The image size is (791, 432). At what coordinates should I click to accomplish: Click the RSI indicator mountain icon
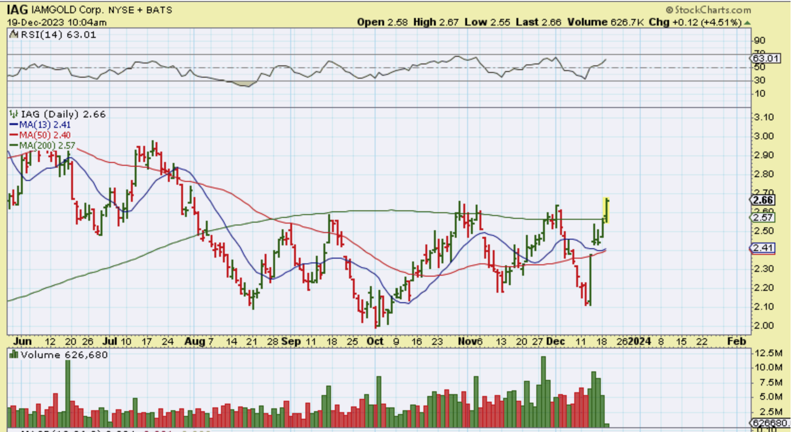point(14,35)
